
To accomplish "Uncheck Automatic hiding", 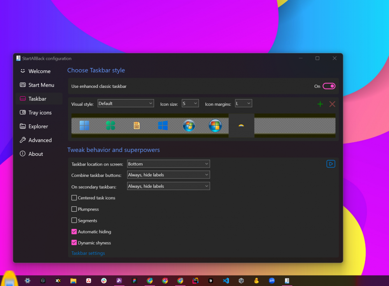I will click(74, 232).
